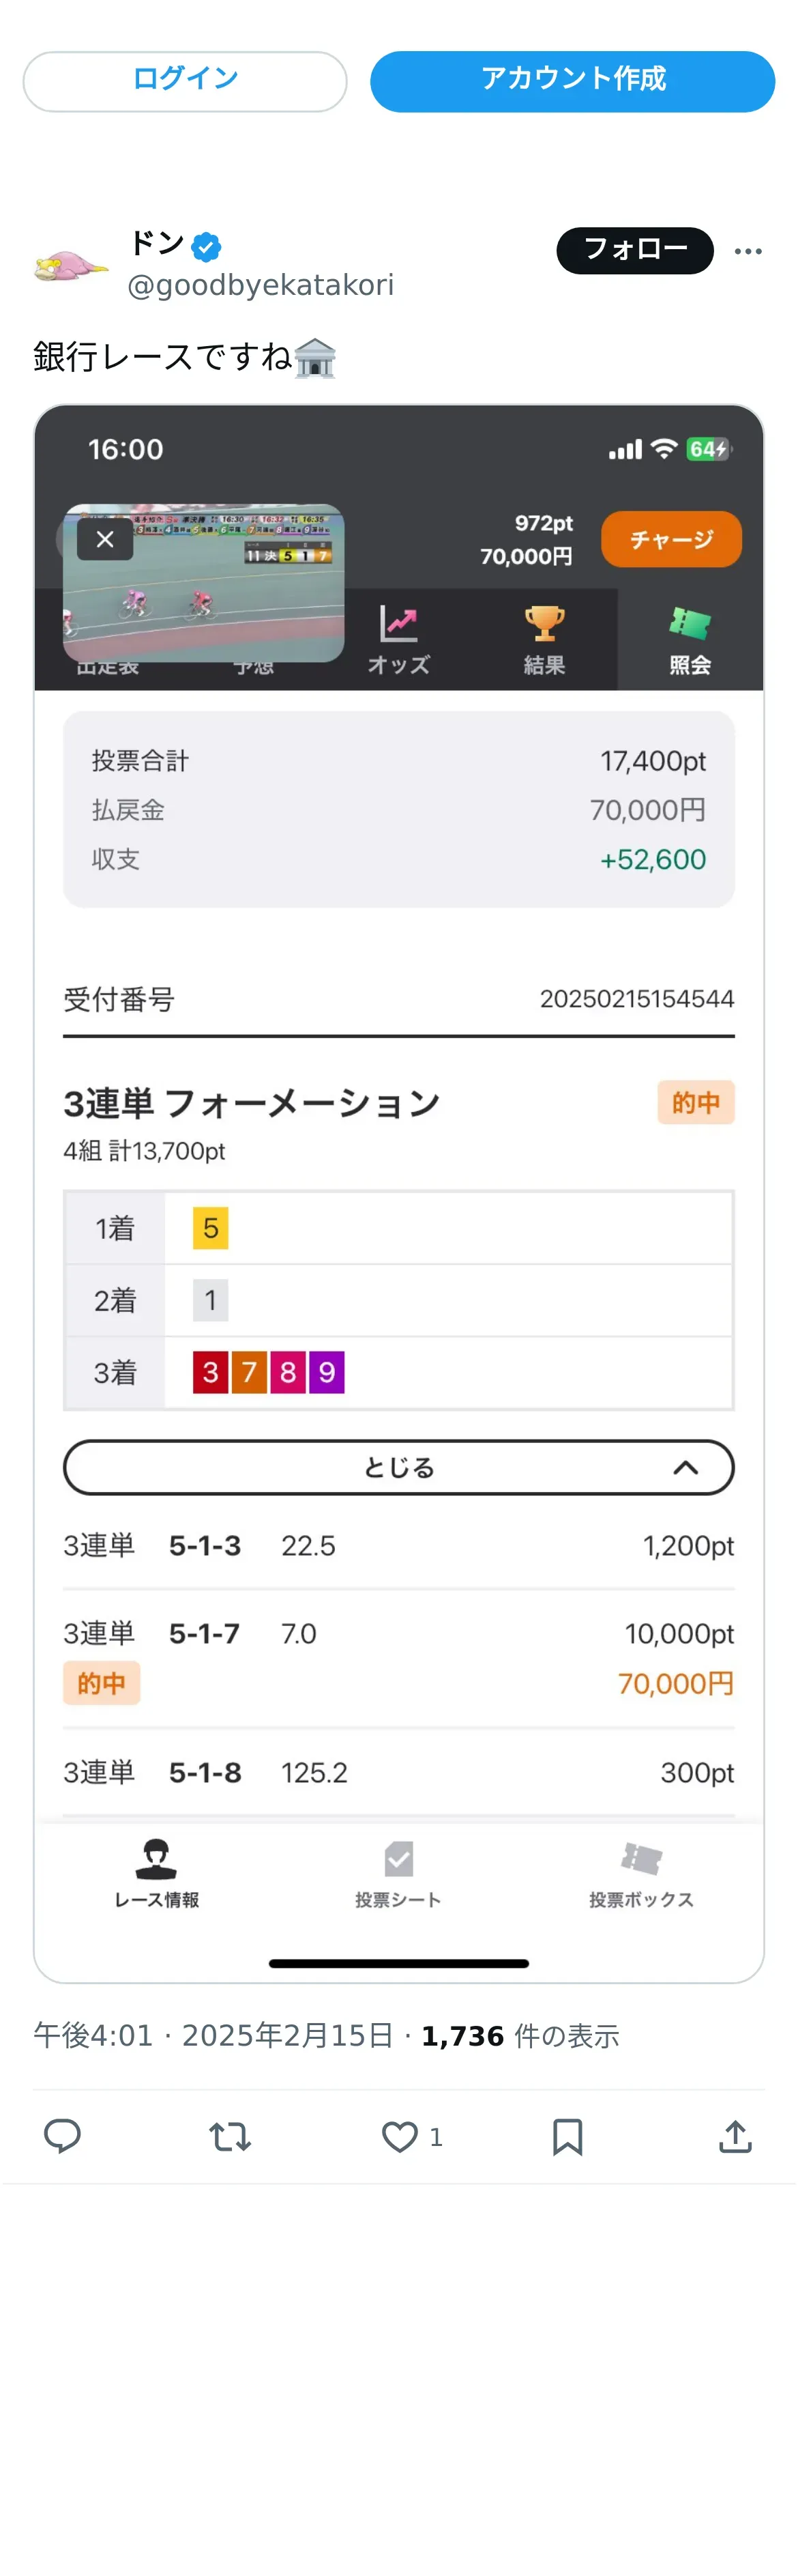Tap the orange チャージ button
This screenshot has height=2576, width=798.
[x=671, y=539]
